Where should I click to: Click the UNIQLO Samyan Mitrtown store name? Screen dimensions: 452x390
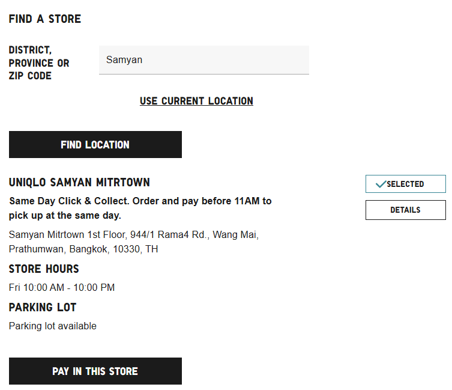point(79,183)
